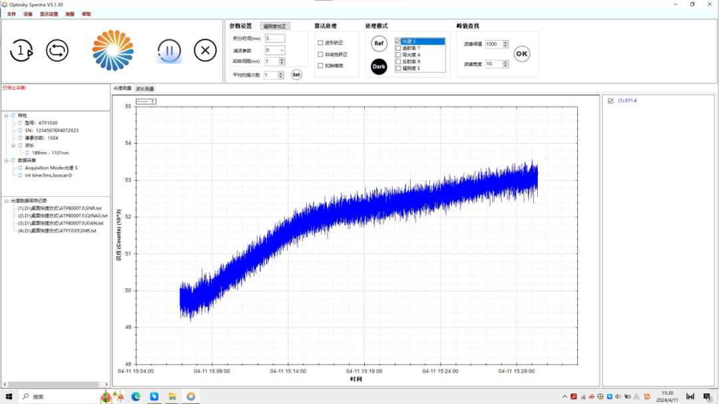Click the SN node icon in tree
This screenshot has width=719, height=404.
[x=20, y=130]
